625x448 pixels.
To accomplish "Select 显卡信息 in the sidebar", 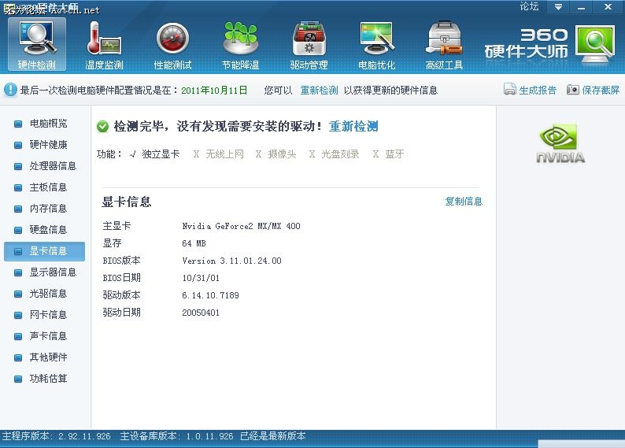I will pos(44,251).
